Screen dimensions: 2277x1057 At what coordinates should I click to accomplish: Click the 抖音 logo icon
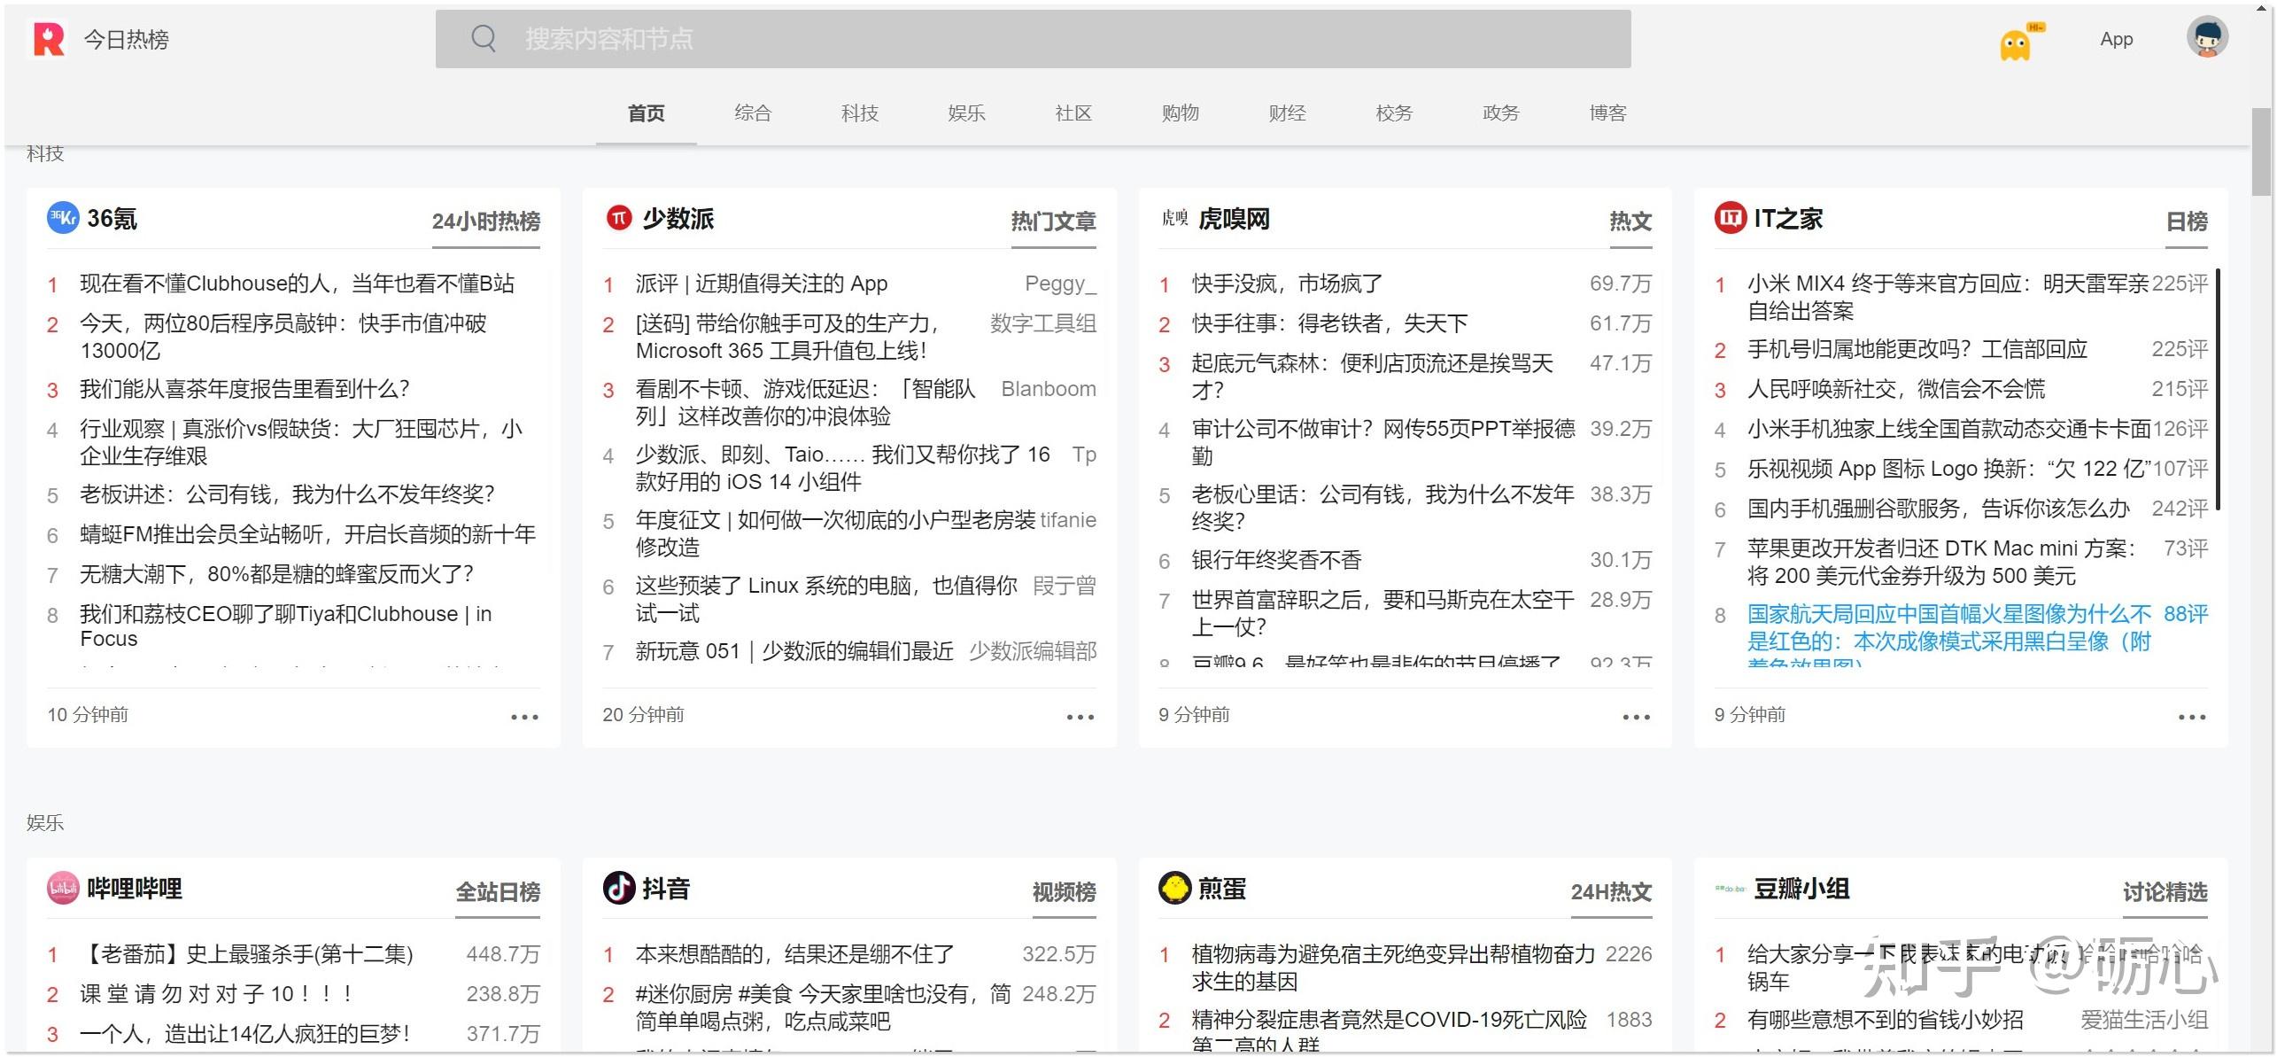click(x=619, y=888)
